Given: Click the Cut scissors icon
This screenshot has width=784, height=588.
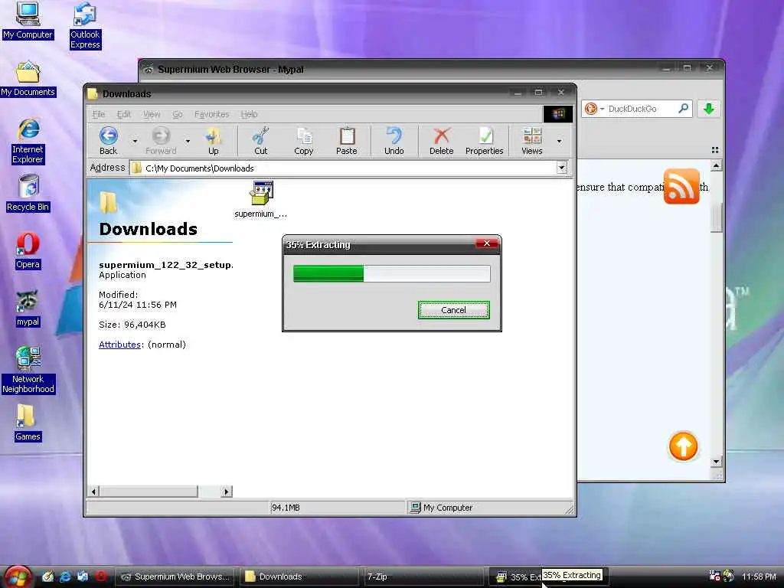Looking at the screenshot, I should point(261,141).
